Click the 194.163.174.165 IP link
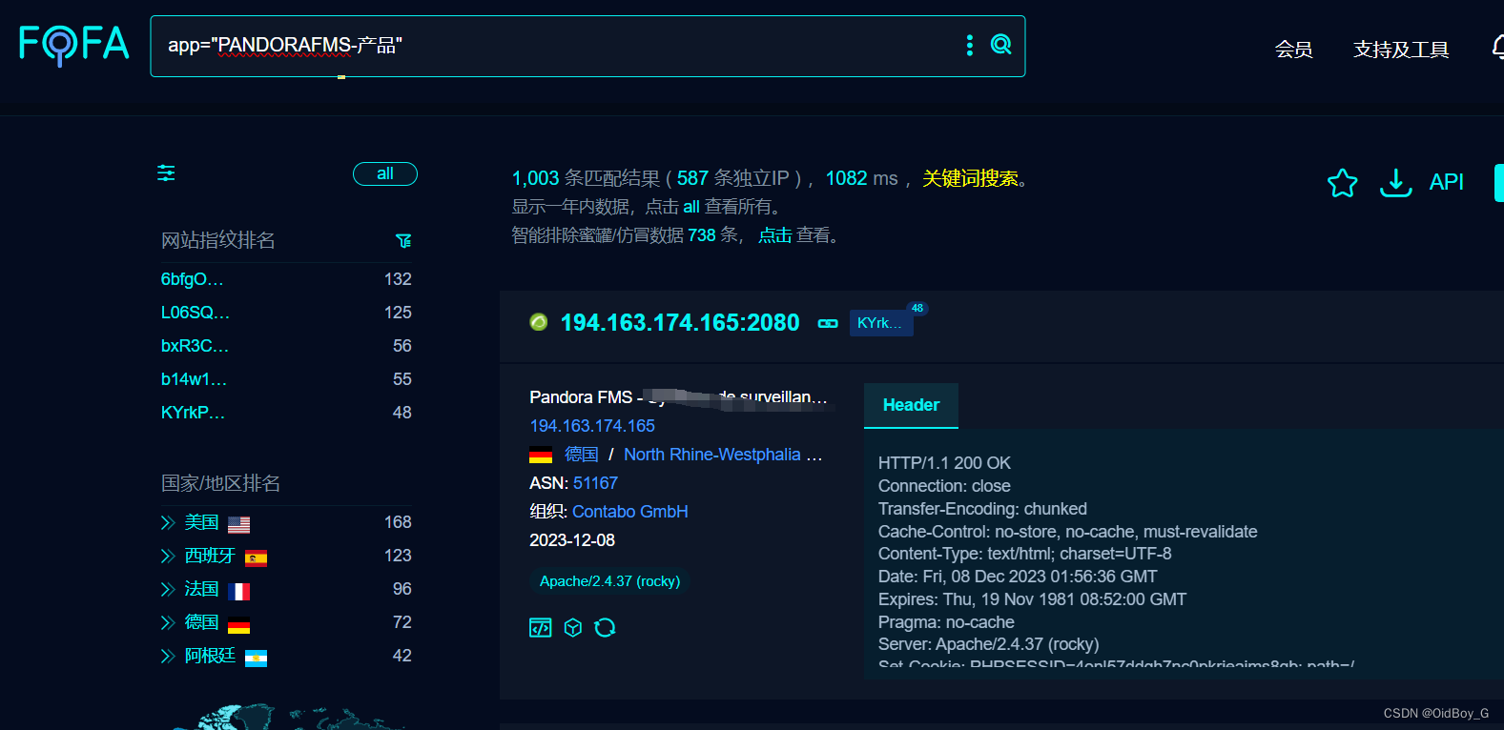Screen dimensions: 1504x730 [x=592, y=426]
